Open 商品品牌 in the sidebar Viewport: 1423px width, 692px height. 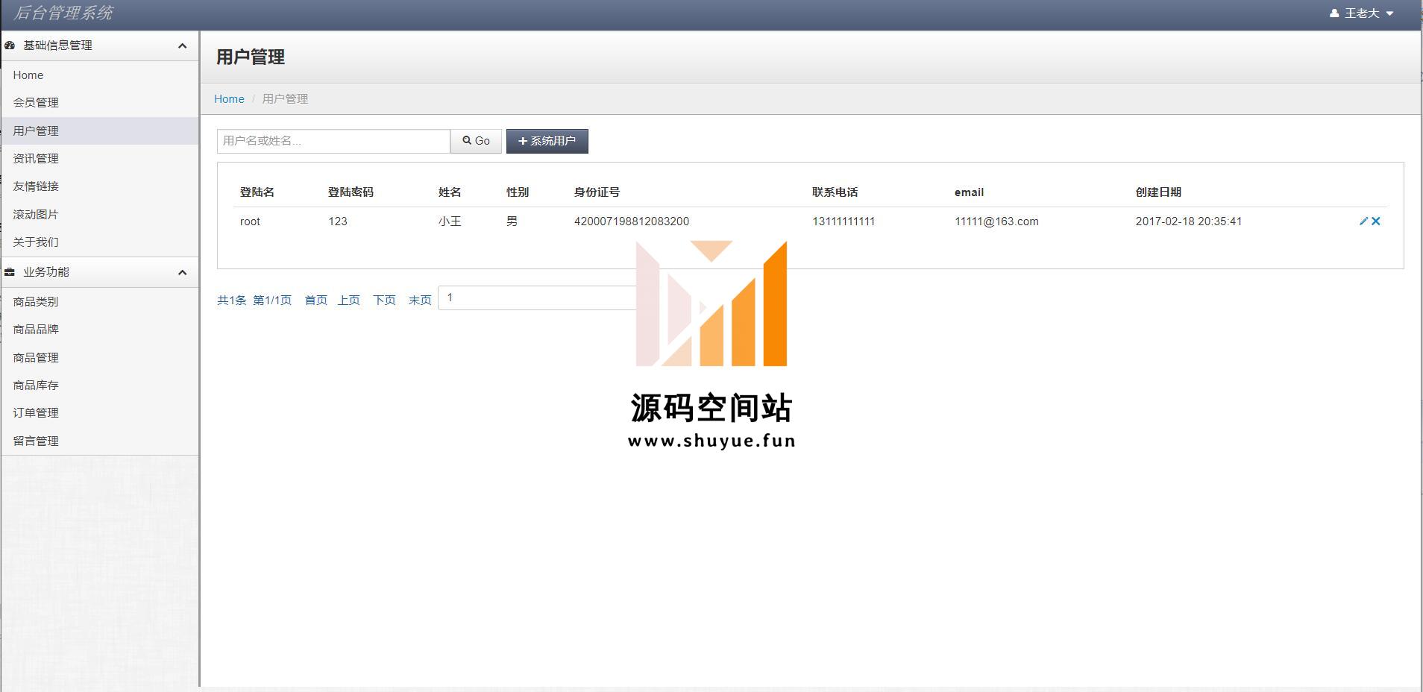pos(99,329)
